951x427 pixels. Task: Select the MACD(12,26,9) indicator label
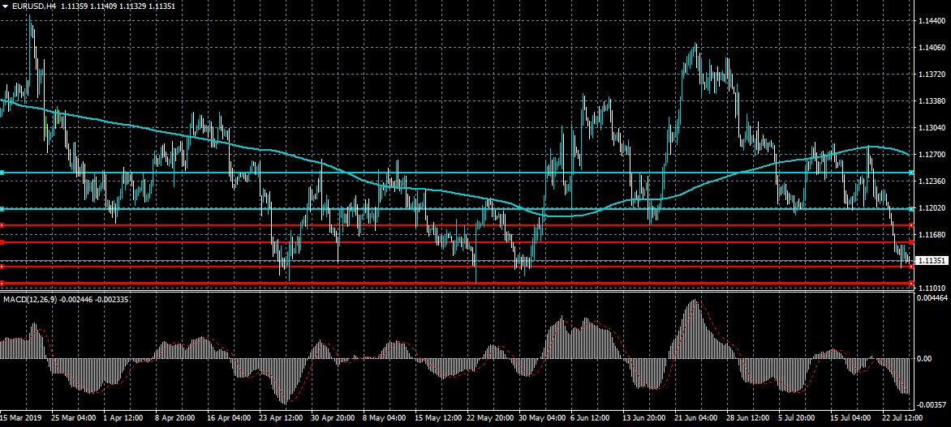point(28,299)
